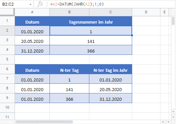Screen dimensions: 176x124
Task: Select row 8 header
Action: coord(7,88)
